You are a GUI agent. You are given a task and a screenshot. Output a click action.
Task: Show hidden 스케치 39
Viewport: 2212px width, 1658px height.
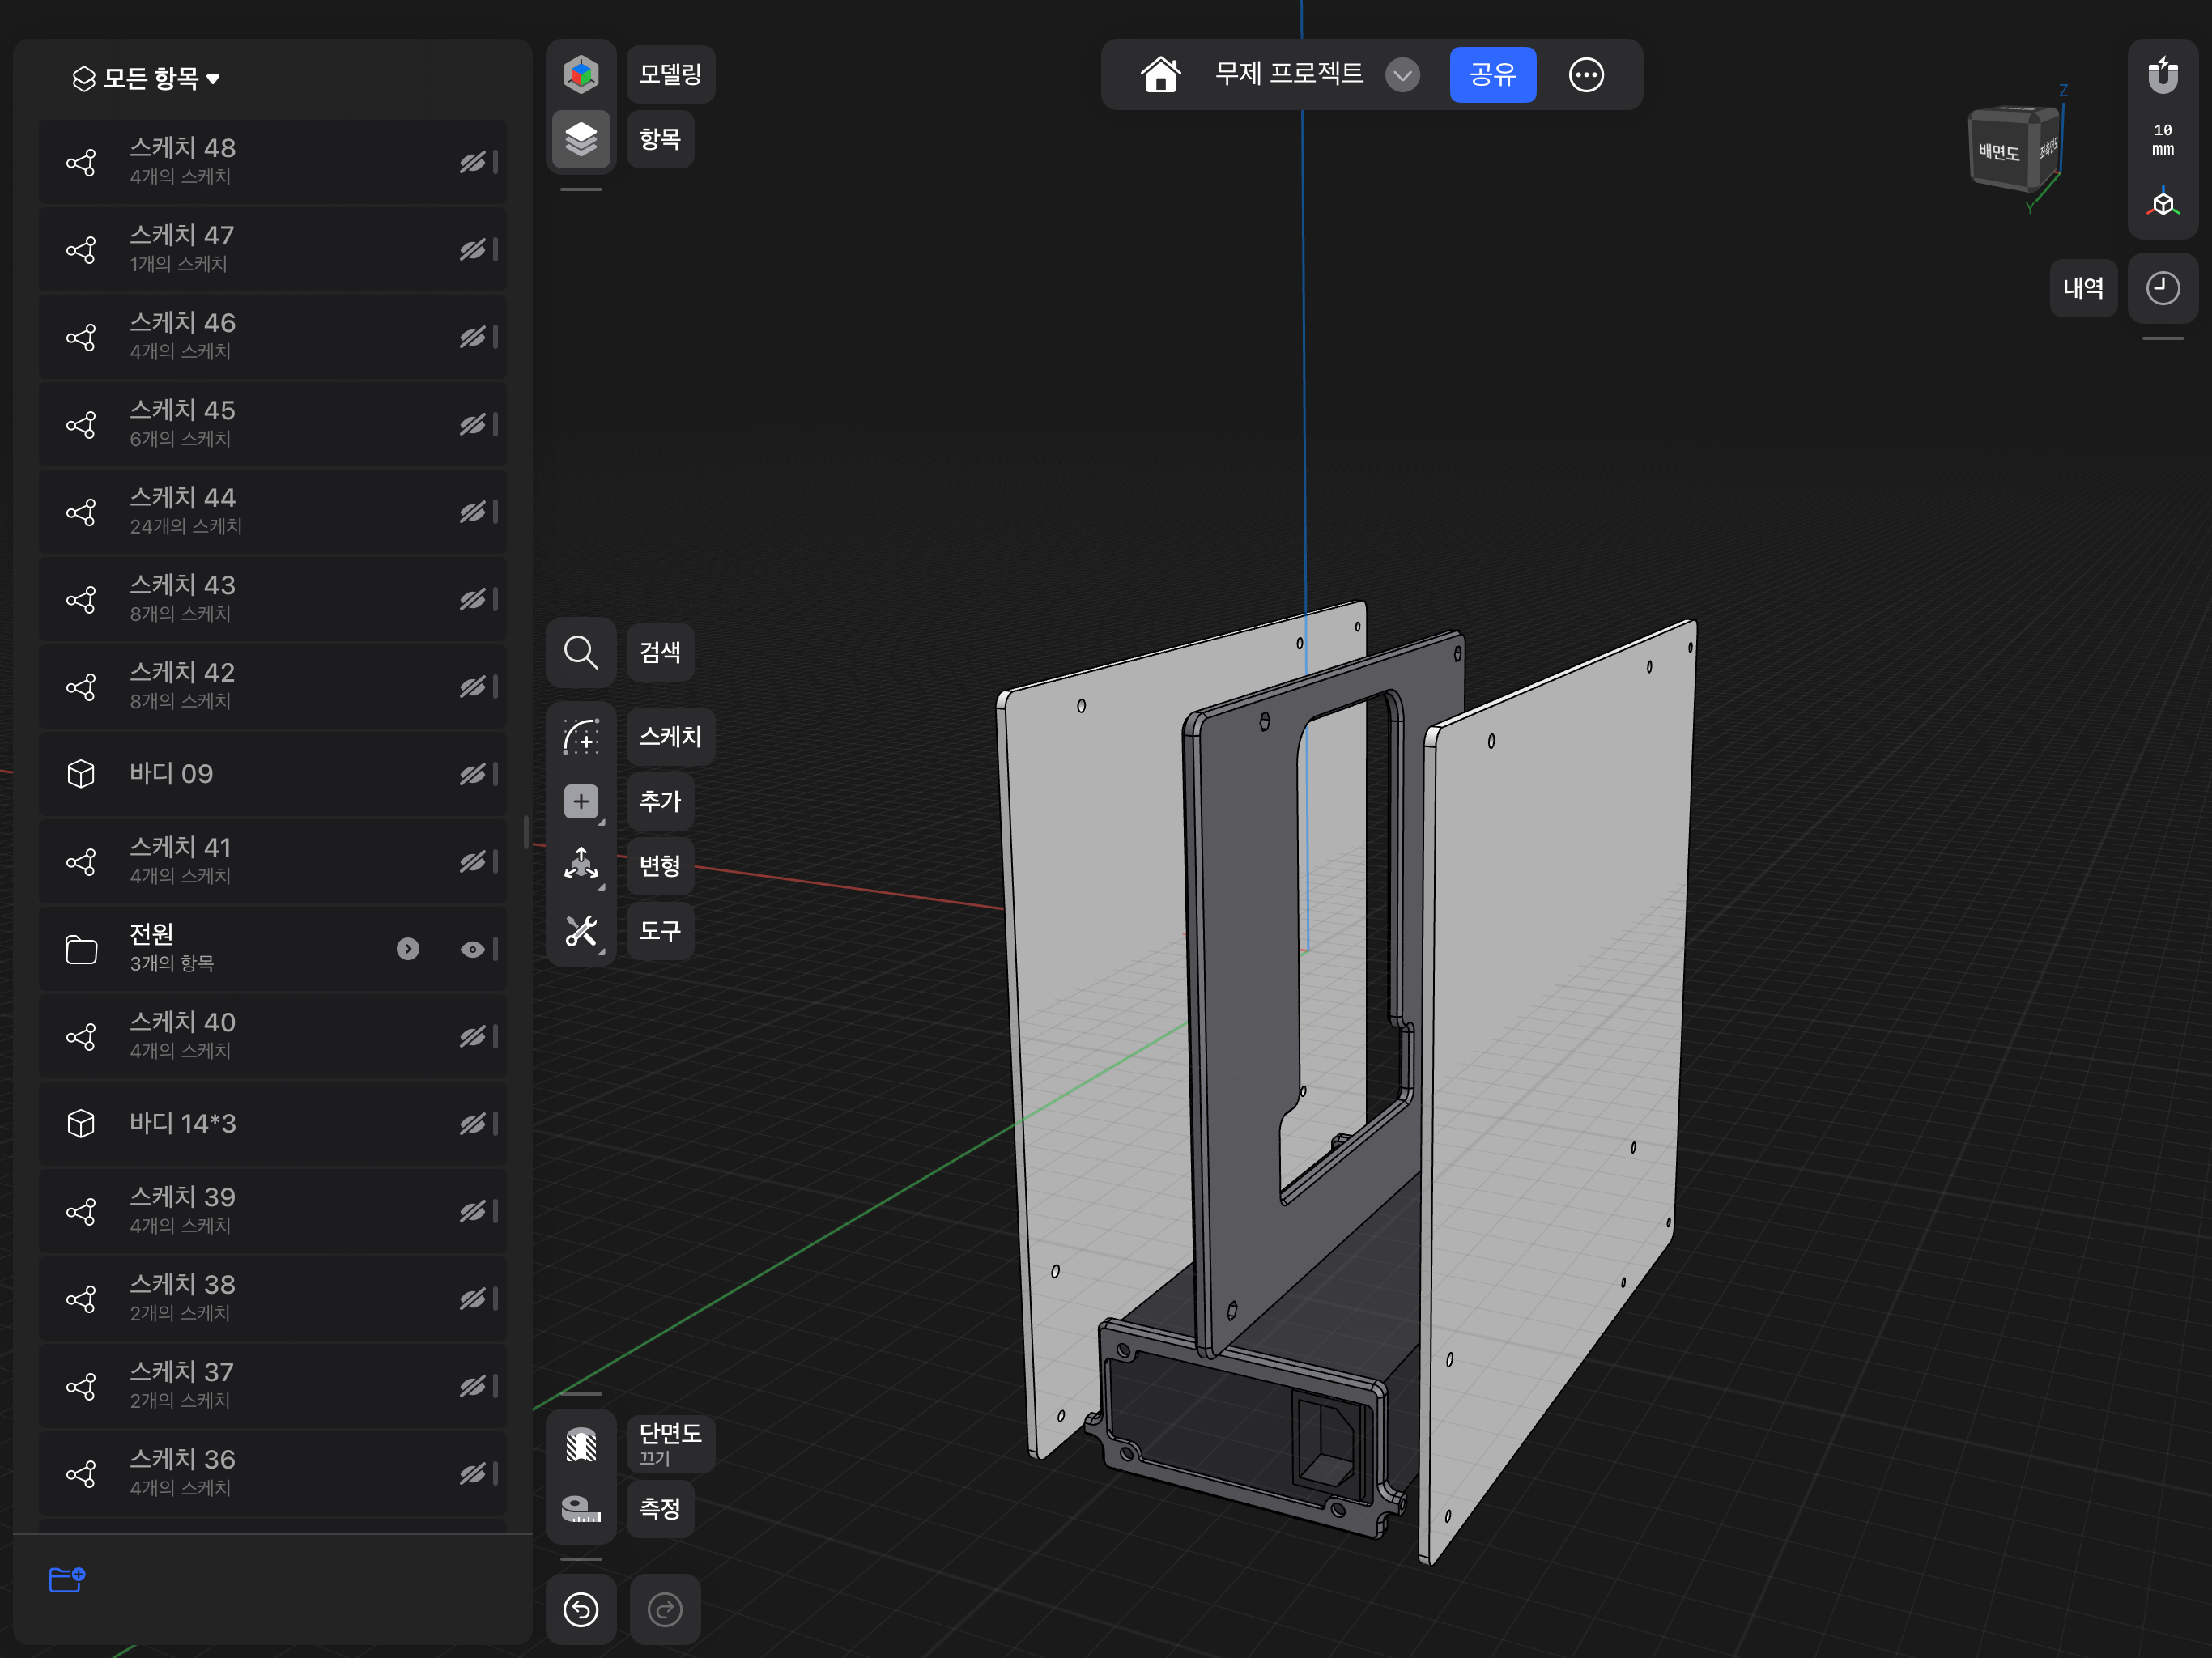click(x=472, y=1211)
